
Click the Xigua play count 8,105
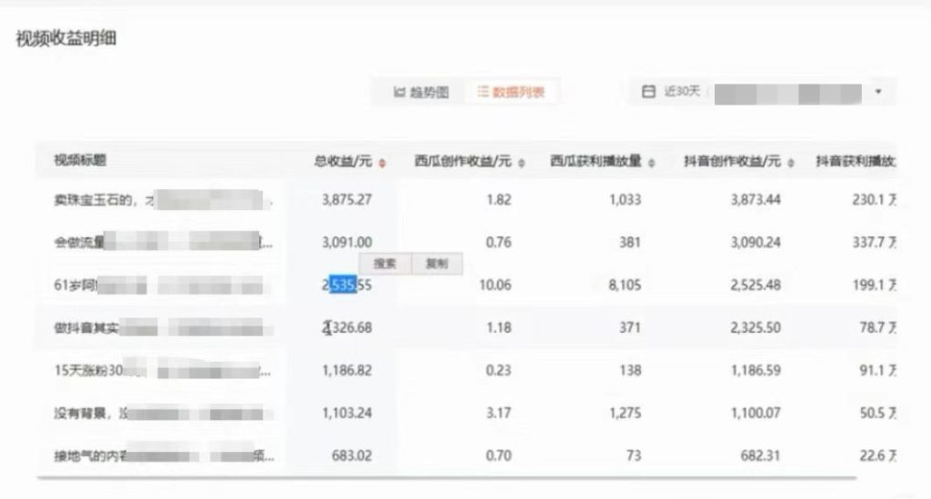point(625,284)
